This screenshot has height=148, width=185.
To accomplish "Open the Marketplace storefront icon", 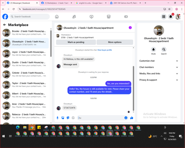I will 109,17.
